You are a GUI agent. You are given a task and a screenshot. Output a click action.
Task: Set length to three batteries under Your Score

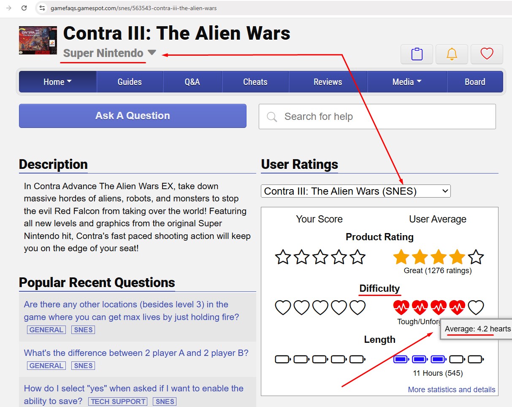pos(320,359)
